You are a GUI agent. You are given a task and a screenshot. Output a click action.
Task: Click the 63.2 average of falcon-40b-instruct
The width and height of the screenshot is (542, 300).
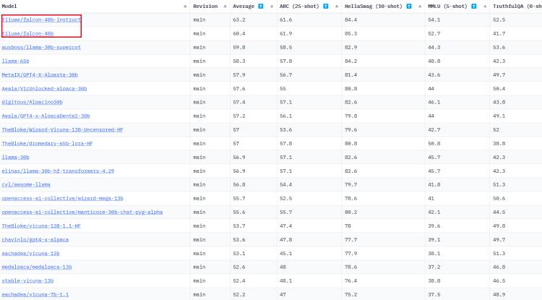click(x=239, y=20)
